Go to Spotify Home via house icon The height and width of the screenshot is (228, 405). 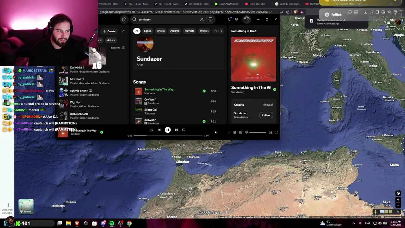click(x=124, y=20)
